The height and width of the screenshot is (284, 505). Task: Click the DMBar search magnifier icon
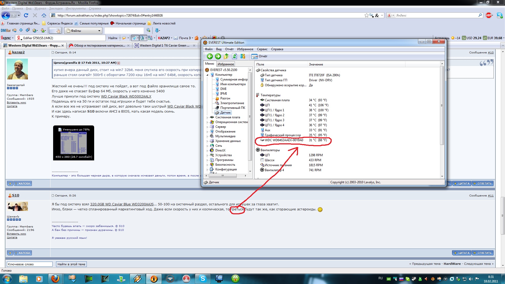pyautogui.click(x=148, y=31)
